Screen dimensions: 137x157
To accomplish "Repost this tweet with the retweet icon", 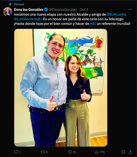I will [x=43, y=152].
